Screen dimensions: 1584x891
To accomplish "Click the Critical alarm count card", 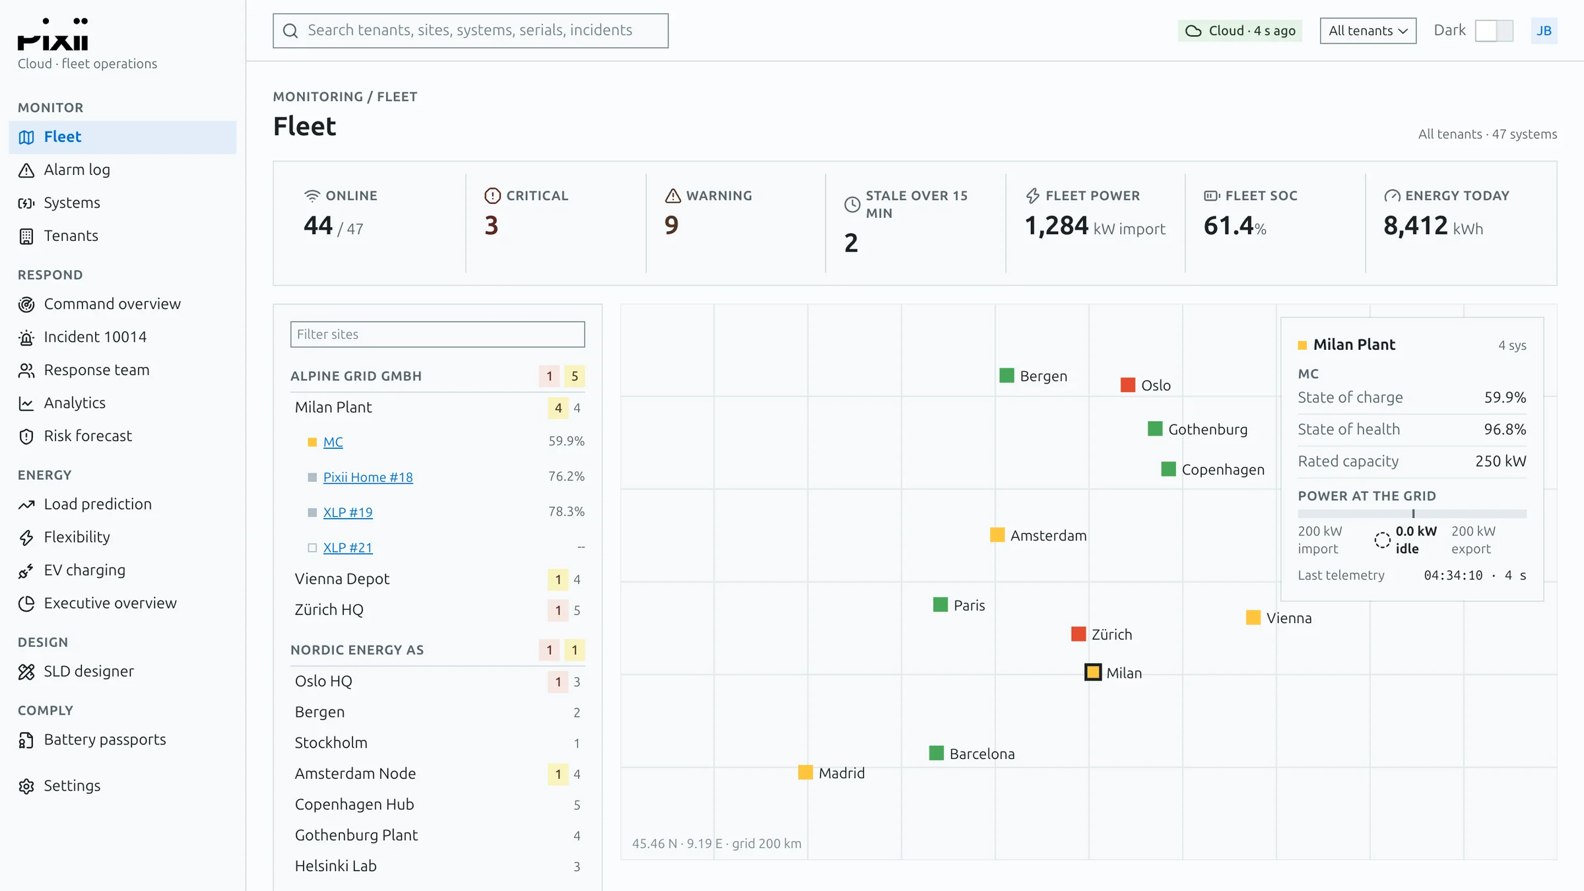I will 556,223.
